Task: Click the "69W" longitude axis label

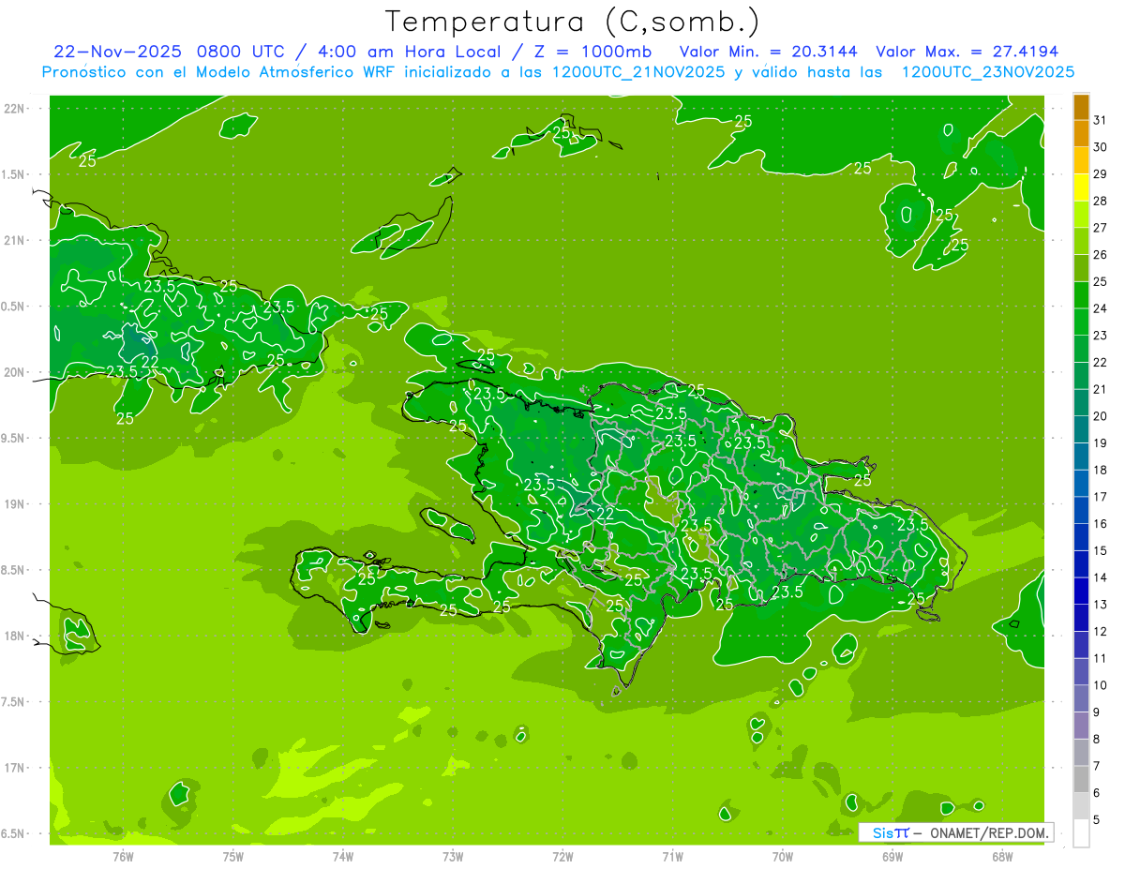Action: click(892, 857)
